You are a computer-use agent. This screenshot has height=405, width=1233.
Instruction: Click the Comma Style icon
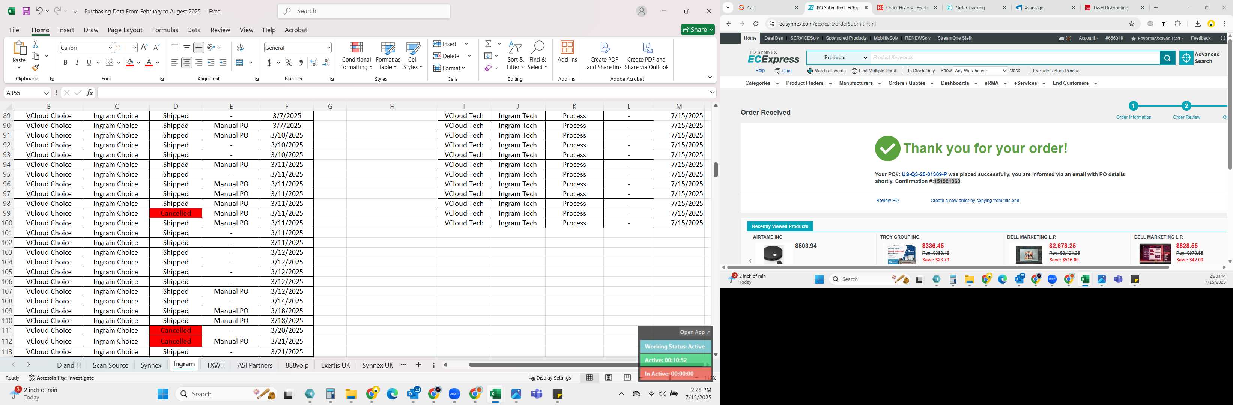tap(301, 63)
